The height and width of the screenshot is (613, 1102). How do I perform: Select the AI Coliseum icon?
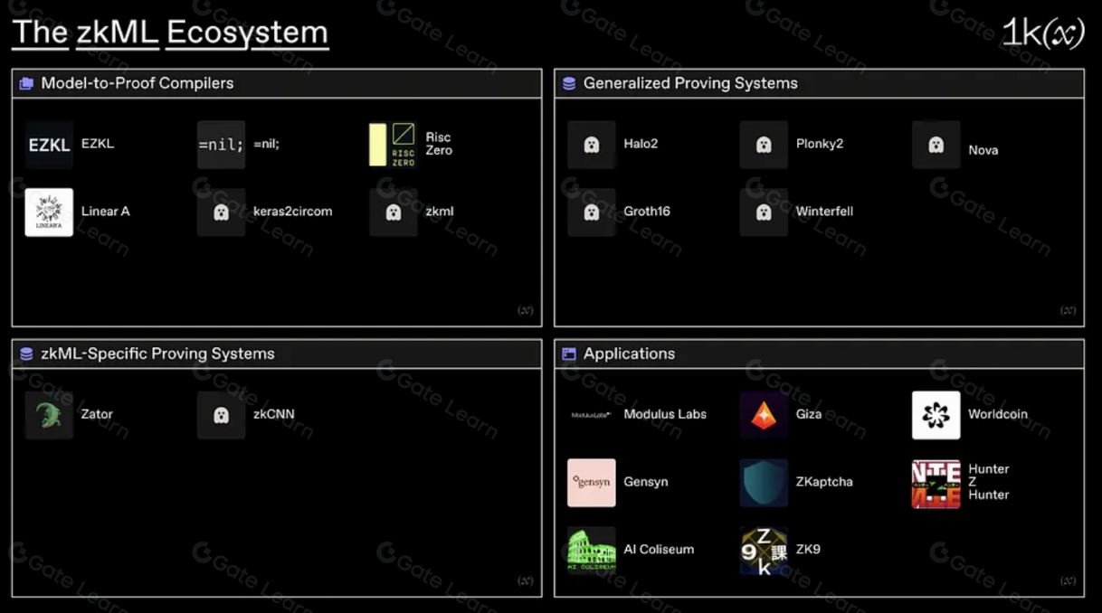(x=591, y=550)
